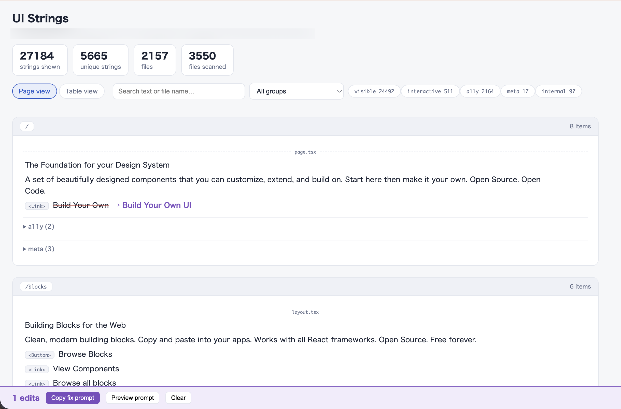This screenshot has width=621, height=409.
Task: Click the page.tsx file label
Action: [305, 152]
